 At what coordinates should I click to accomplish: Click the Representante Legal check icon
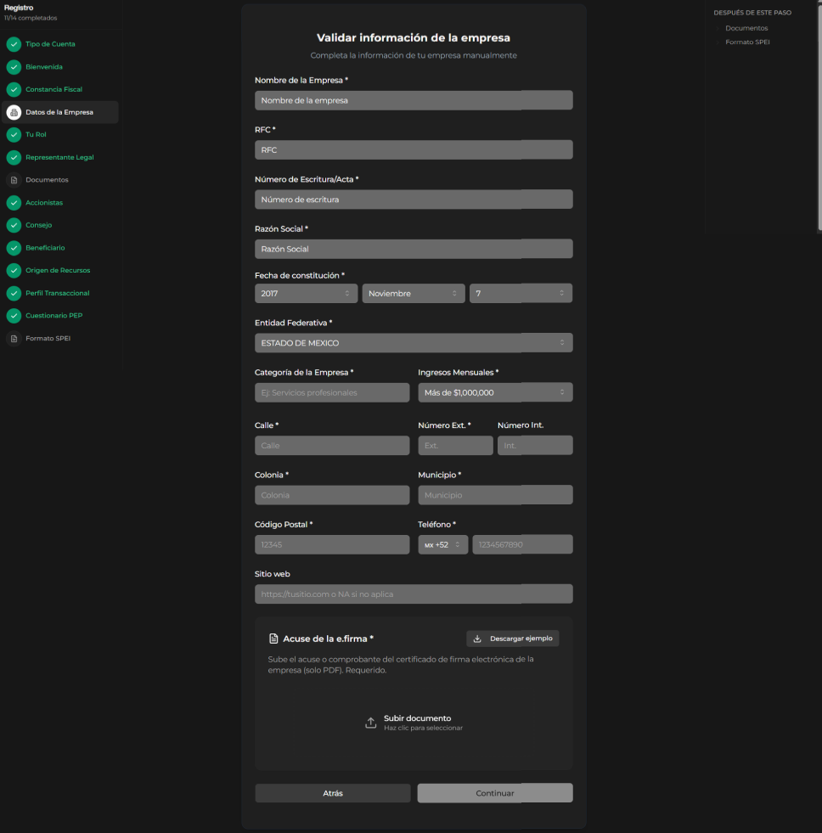click(14, 157)
